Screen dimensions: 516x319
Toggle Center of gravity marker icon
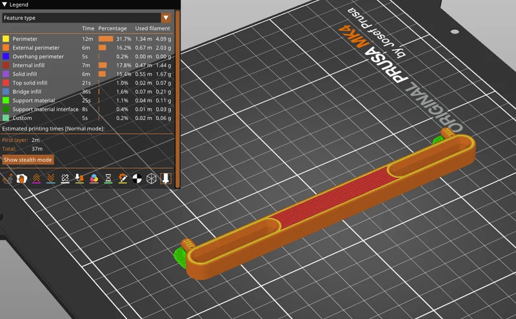[x=137, y=179]
